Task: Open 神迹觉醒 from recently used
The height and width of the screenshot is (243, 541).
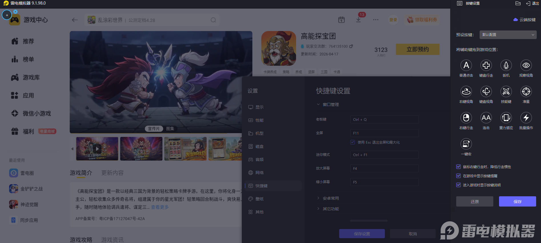Action: click(24, 204)
